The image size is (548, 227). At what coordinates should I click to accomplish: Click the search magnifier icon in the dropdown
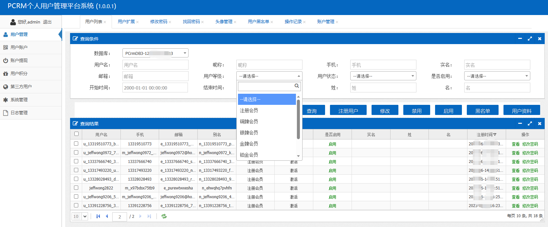coord(297,86)
